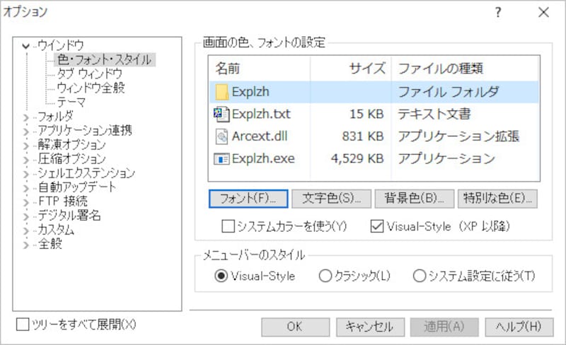Click the Explzh.txt text document icon
Image resolution: width=566 pixels, height=345 pixels.
tap(221, 114)
